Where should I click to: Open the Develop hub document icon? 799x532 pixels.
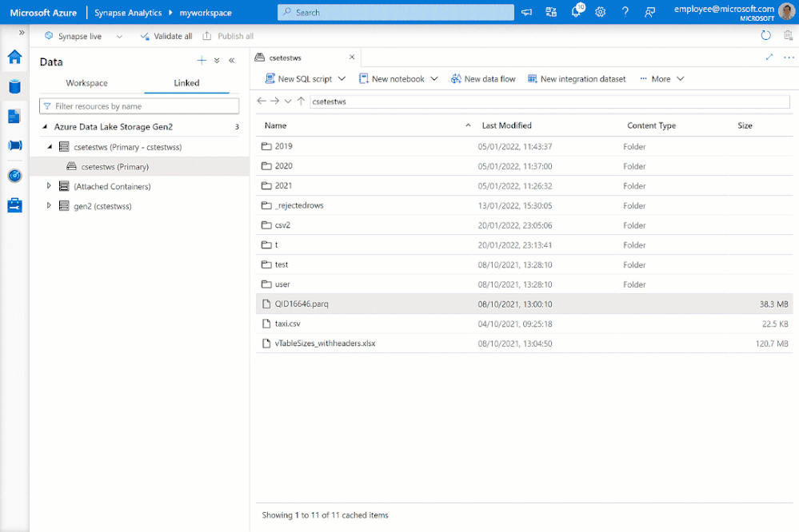pos(14,116)
